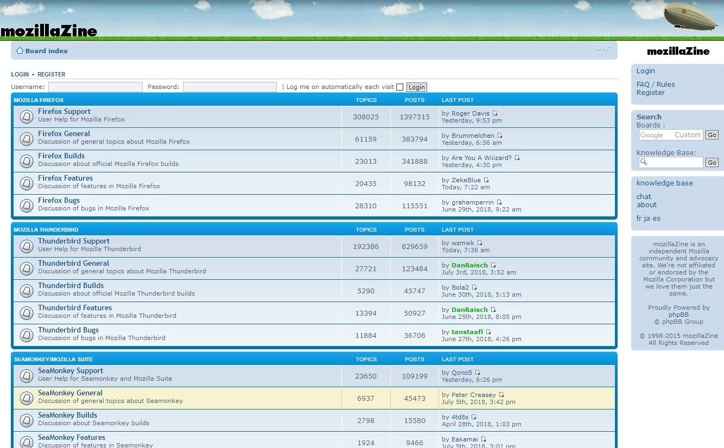Open the knowledge base sidebar link
The height and width of the screenshot is (448, 724).
[x=665, y=183]
